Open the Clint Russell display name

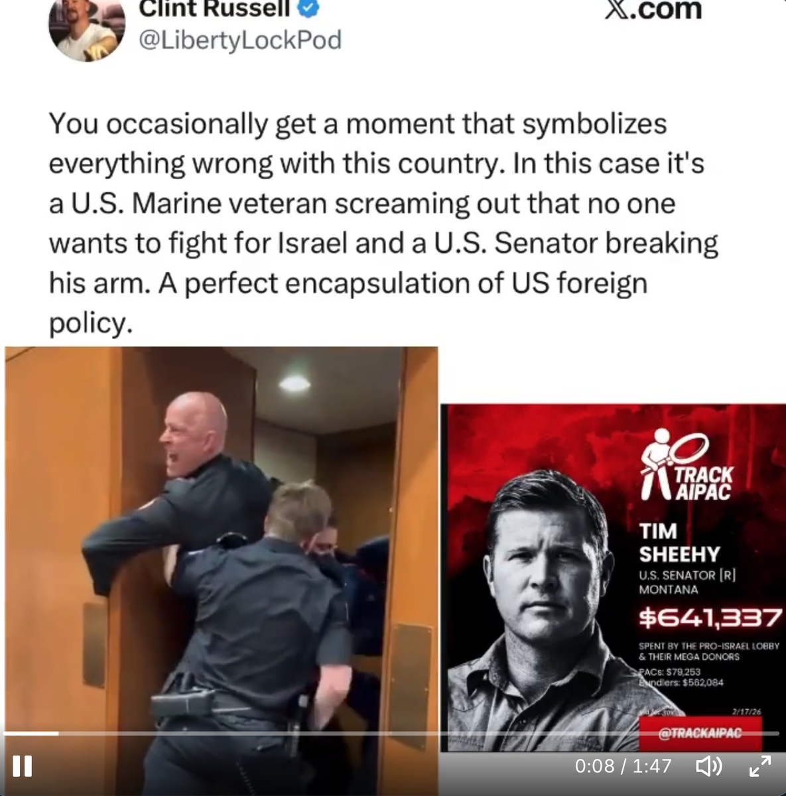pos(215,9)
